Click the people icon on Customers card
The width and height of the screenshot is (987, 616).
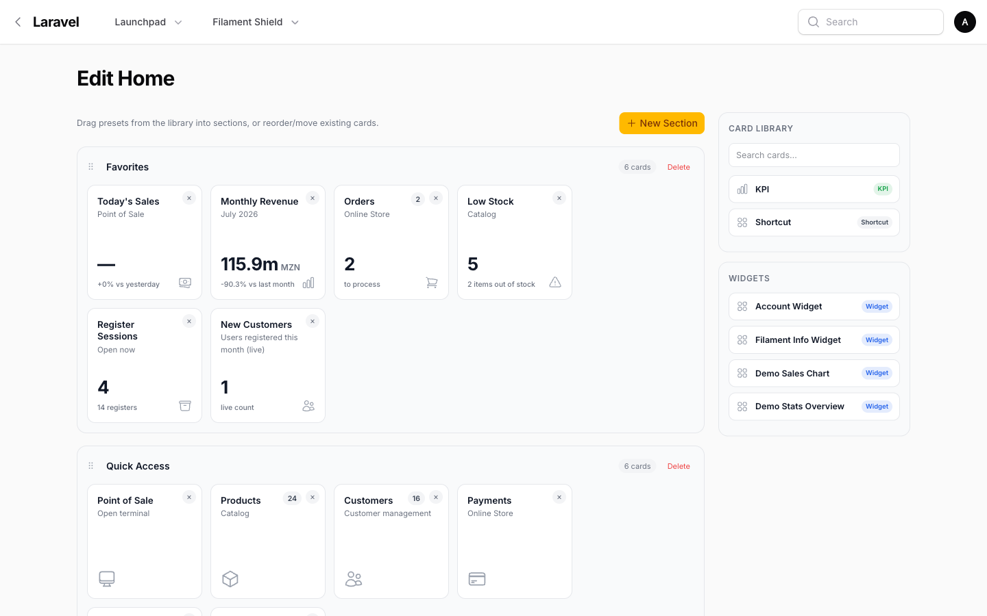354,579
